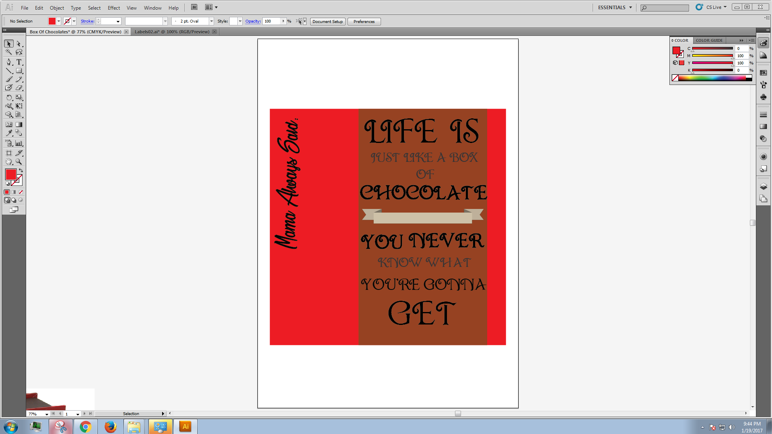
Task: Select the Pen tool
Action: coord(9,62)
